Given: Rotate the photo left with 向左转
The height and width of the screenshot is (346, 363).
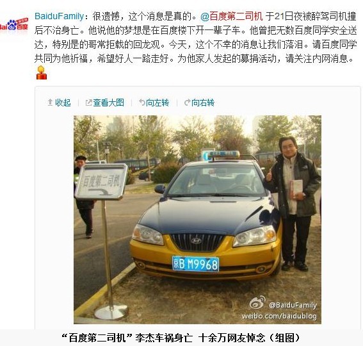Looking at the screenshot, I should point(157,103).
